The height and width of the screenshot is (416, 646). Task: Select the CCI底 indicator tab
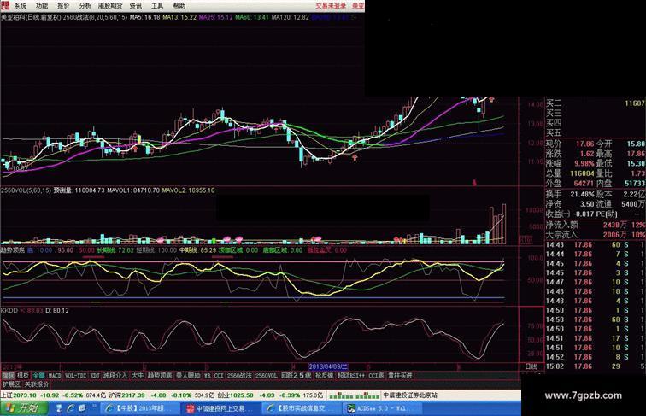point(376,376)
